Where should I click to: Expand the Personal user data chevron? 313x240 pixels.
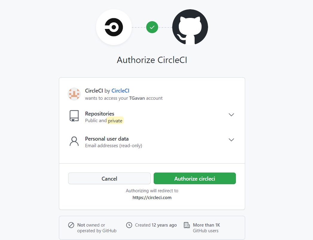[x=231, y=140]
